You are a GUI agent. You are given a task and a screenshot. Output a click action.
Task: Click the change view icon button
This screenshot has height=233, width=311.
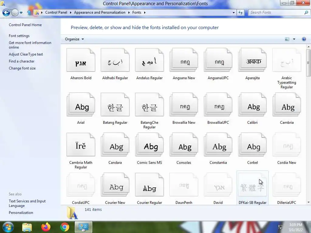(x=287, y=39)
